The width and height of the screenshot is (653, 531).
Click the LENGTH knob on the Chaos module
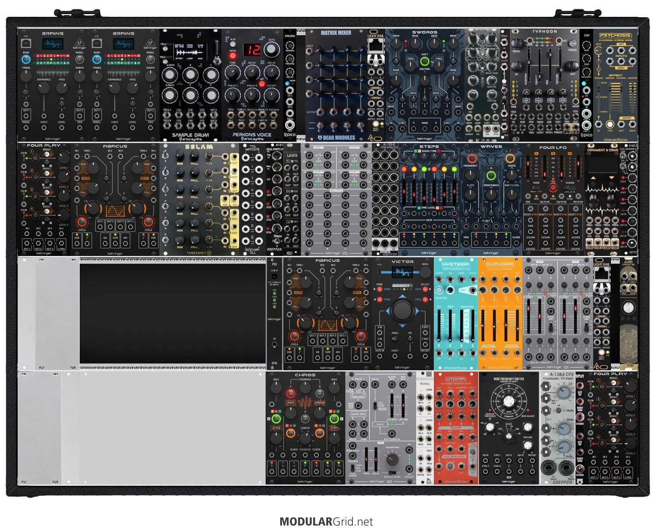305,438
